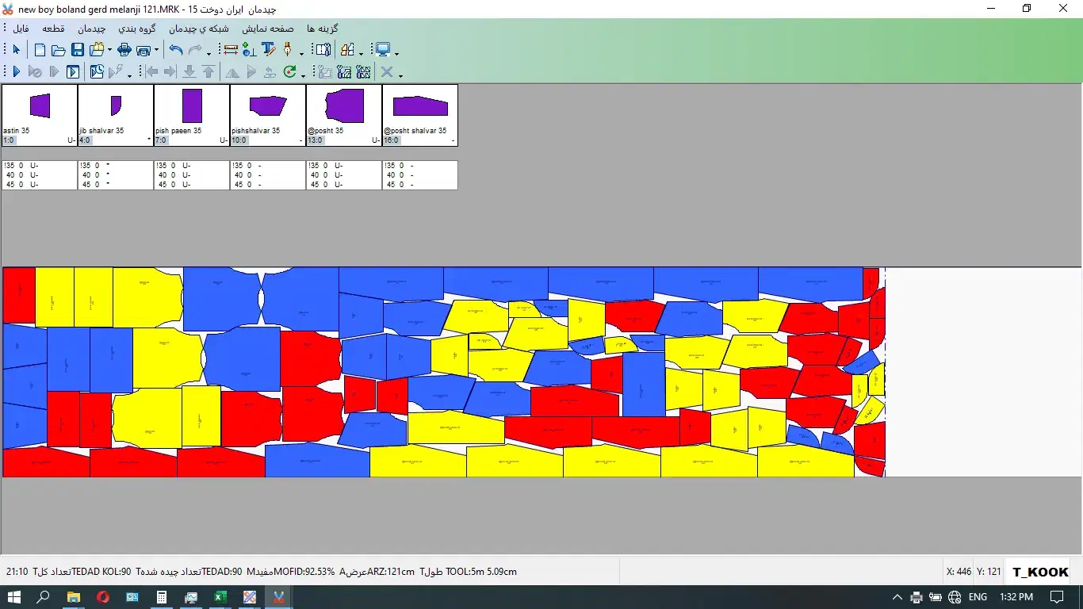
Task: Expand dropdown next to redo arrow
Action: point(209,53)
